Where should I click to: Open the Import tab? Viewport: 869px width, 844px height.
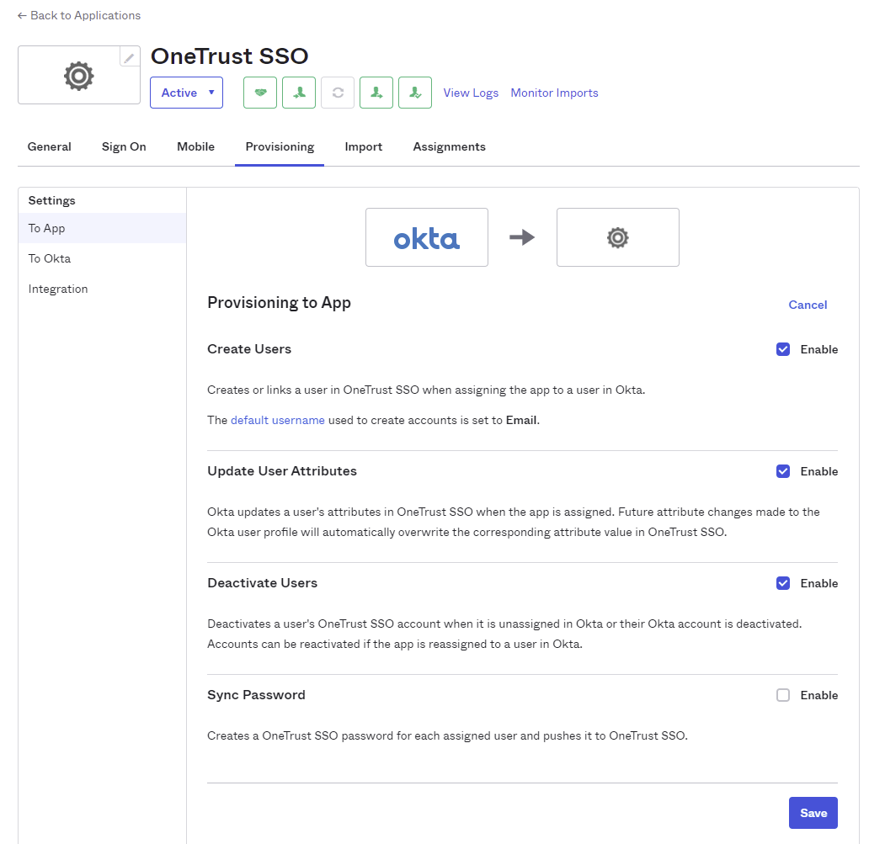click(x=364, y=146)
